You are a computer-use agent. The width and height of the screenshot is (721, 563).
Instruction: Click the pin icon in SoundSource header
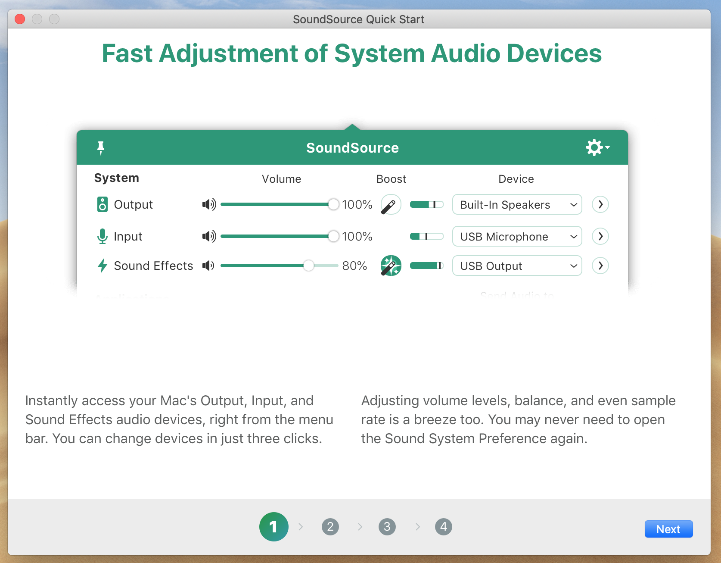tap(101, 148)
